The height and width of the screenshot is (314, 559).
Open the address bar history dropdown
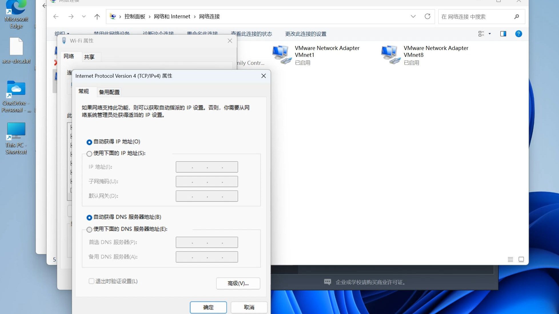coord(413,16)
